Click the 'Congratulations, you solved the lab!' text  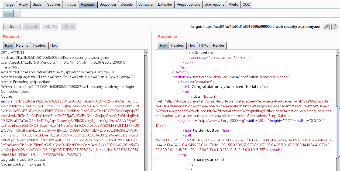[x=225, y=87]
